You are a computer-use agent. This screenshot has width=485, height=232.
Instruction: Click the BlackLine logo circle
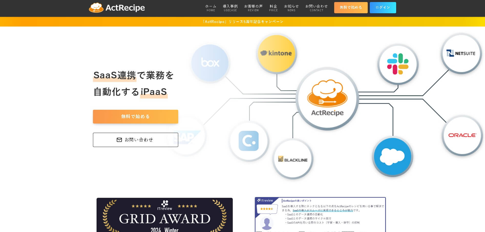(293, 159)
